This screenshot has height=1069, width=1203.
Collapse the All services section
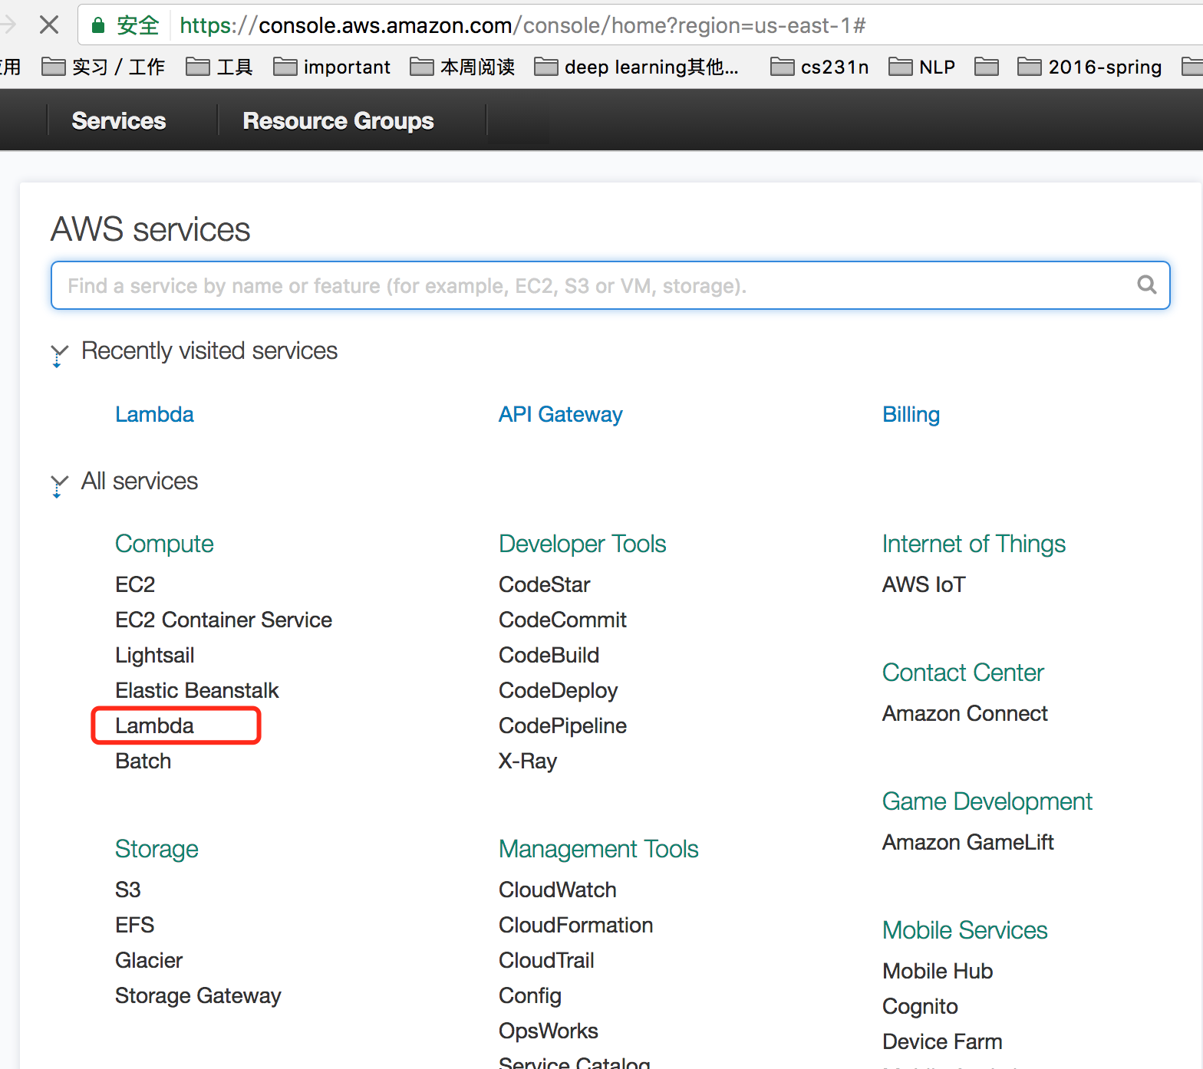59,485
